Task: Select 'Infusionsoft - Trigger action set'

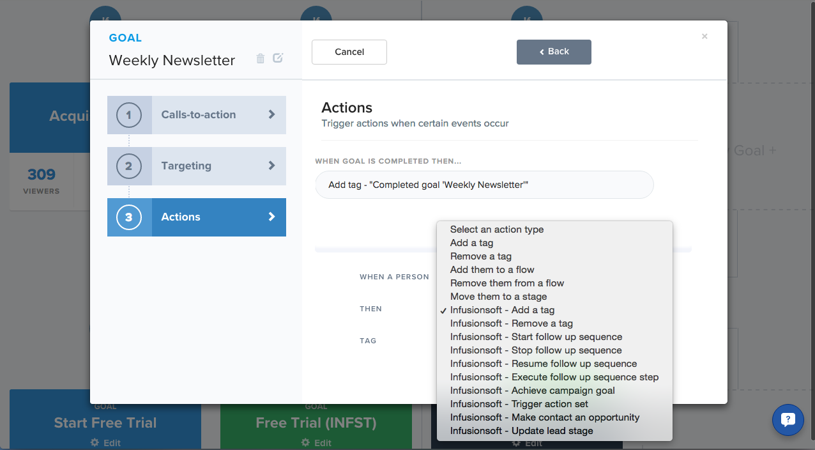Action: (554, 404)
